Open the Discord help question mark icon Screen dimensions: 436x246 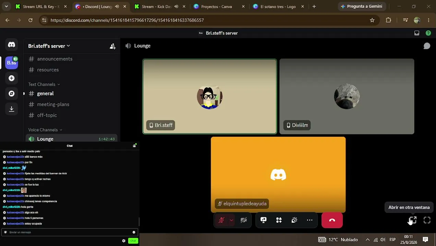click(x=428, y=33)
